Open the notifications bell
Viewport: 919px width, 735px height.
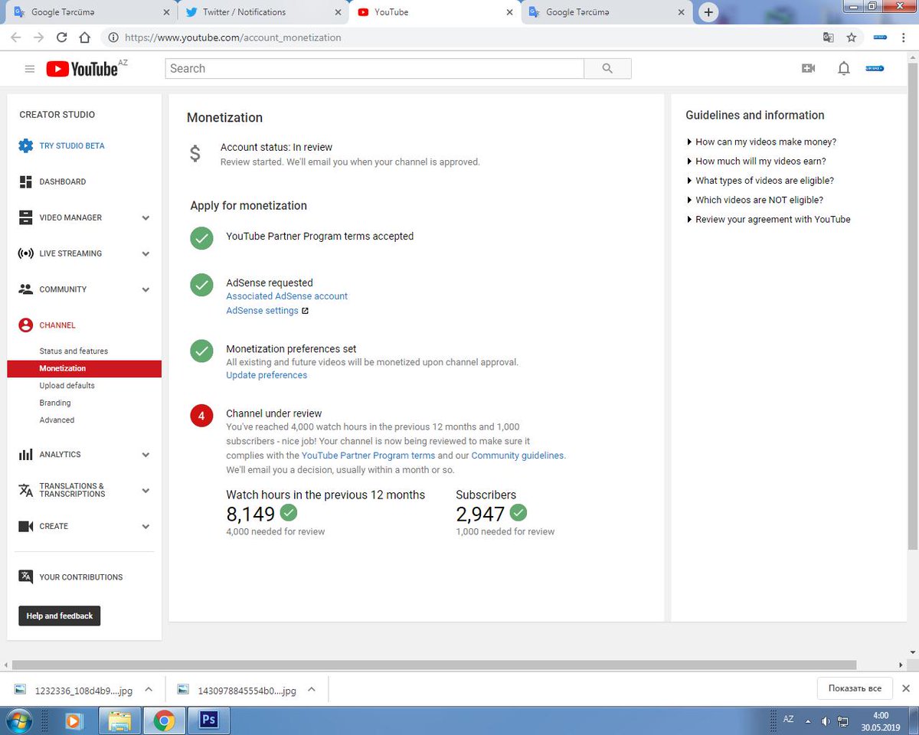(x=843, y=68)
